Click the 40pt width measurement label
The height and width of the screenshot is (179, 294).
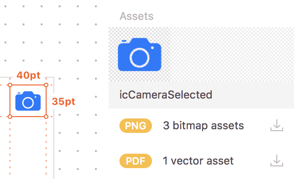[x=28, y=75]
